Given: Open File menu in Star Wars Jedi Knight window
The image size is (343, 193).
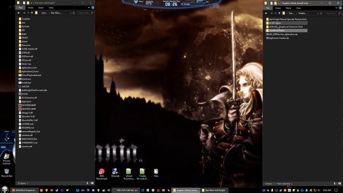Looking at the screenshot, I should (x=20, y=8).
